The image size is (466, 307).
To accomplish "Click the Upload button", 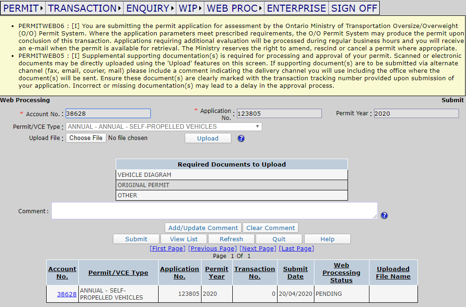I will point(208,138).
